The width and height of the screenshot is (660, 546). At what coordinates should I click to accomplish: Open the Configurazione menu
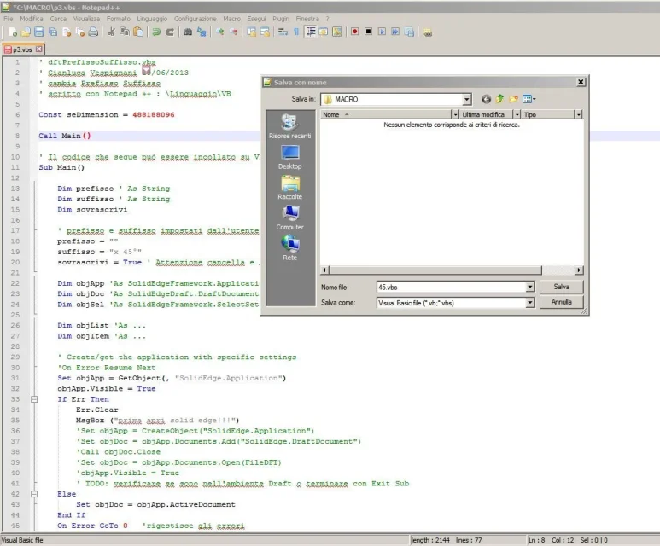click(x=196, y=19)
